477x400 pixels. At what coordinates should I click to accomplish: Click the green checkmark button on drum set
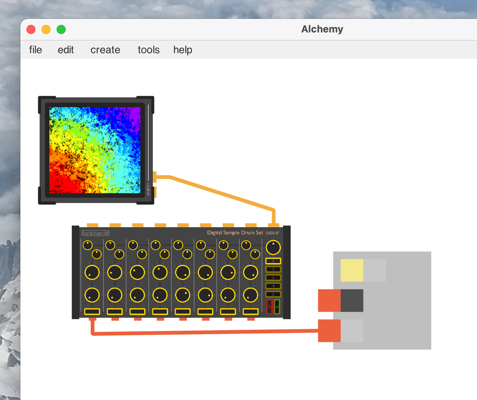pos(277,307)
